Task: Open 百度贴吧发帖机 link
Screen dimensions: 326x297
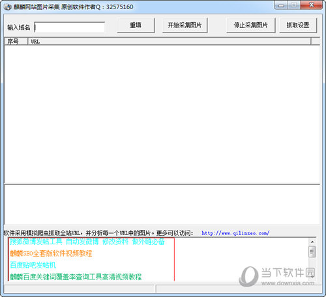Action: (x=33, y=265)
